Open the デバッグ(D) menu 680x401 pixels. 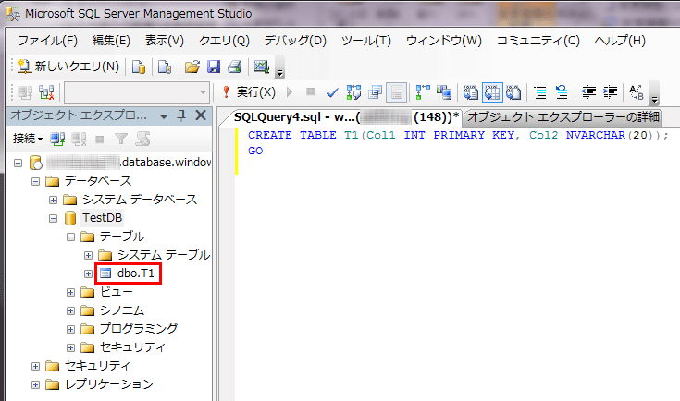[x=295, y=41]
